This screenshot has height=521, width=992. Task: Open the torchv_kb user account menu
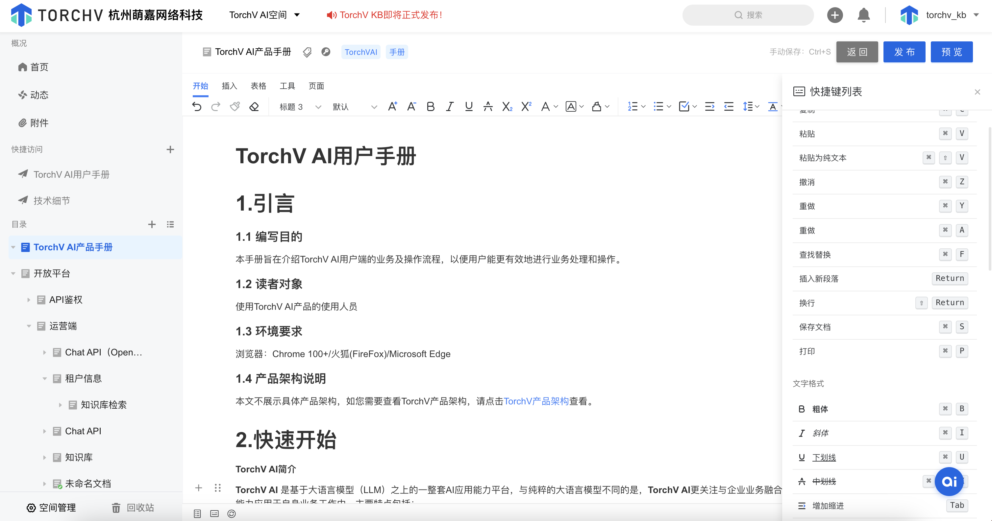tap(940, 15)
